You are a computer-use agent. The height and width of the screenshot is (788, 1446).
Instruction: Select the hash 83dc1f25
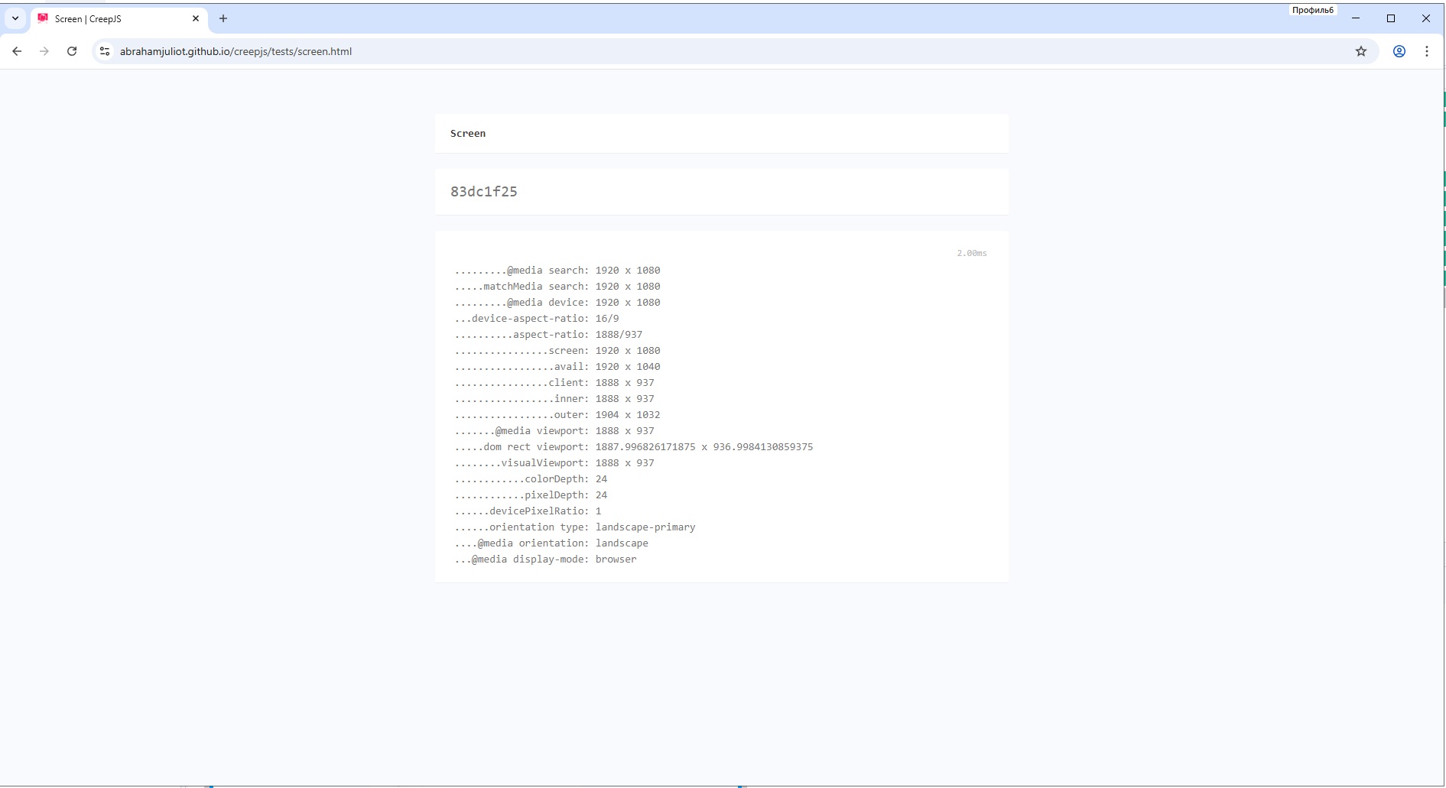[484, 192]
